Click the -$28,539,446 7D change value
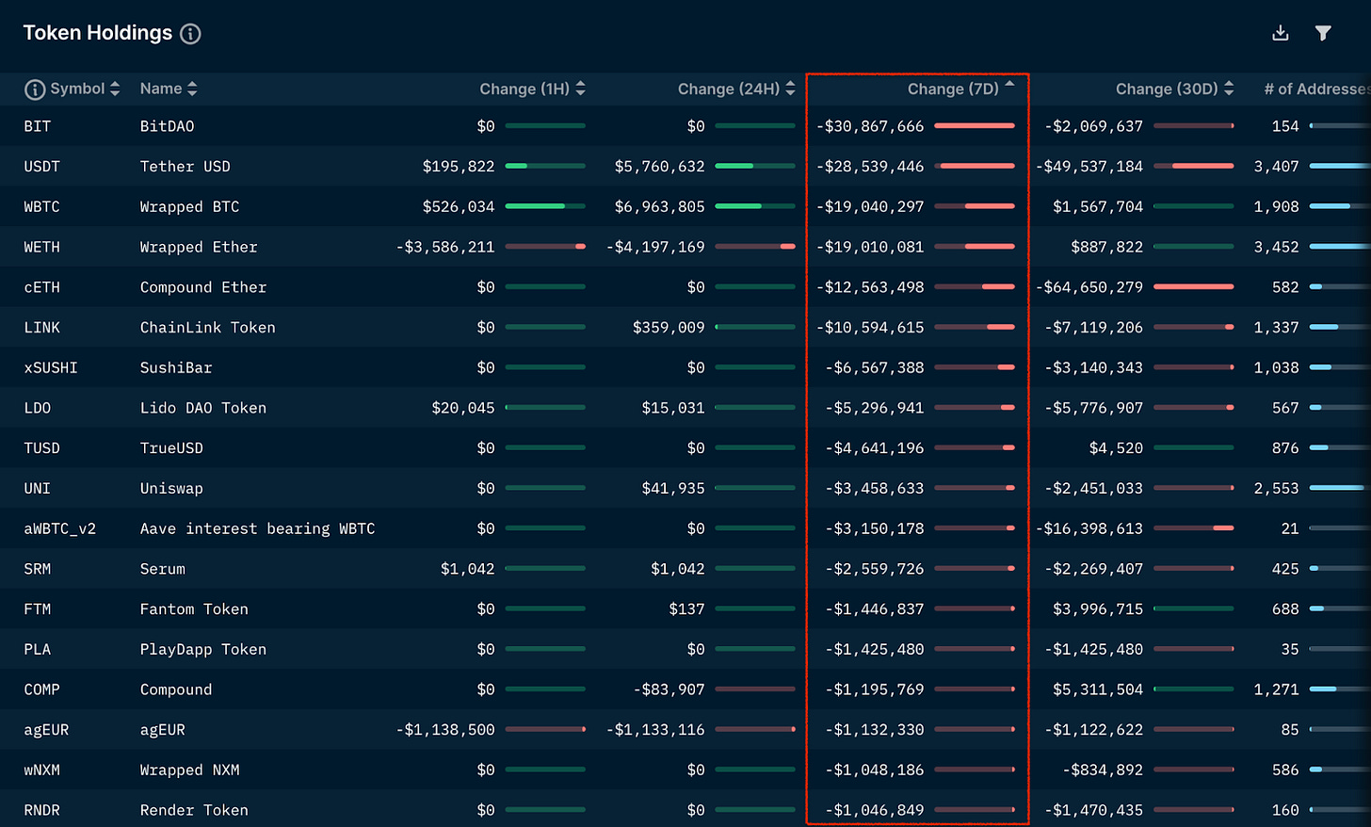The height and width of the screenshot is (827, 1371). click(x=870, y=167)
